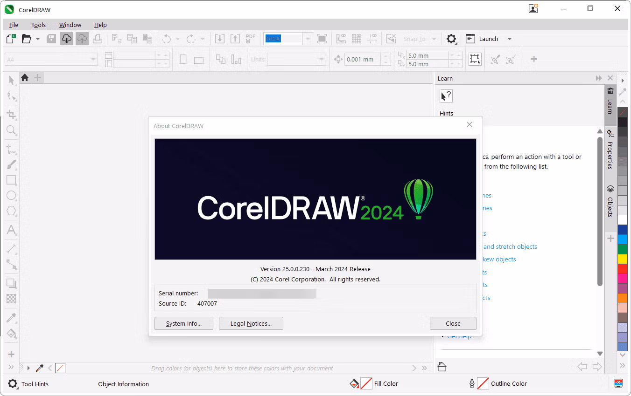Select the Shape tool
This screenshot has height=396, width=631.
coord(12,96)
